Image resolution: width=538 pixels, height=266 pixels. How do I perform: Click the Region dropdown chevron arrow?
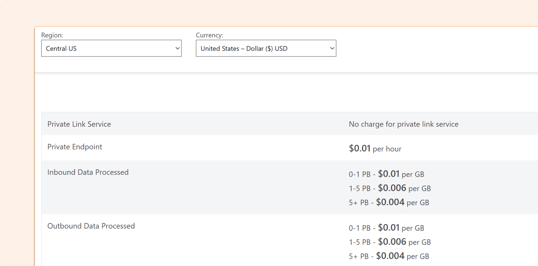tap(177, 48)
